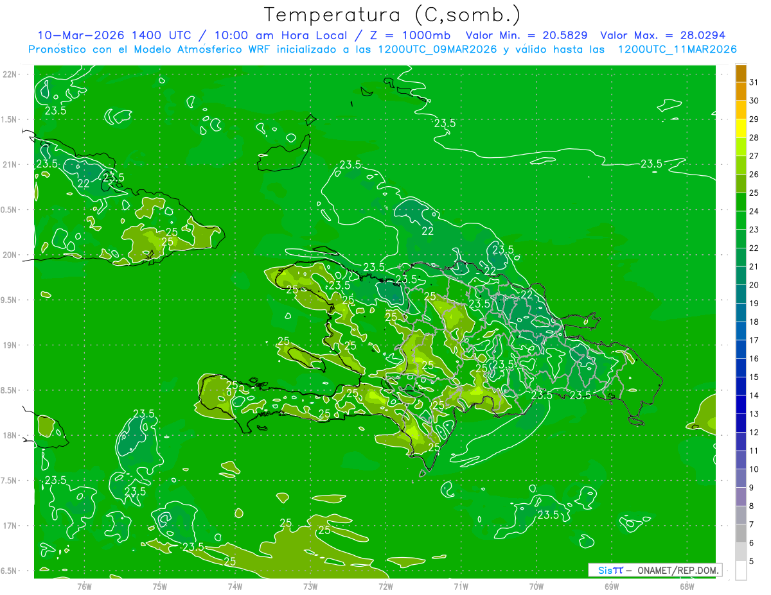Image resolution: width=771 pixels, height=595 pixels.
Task: Click the "72W" longitude axis label
Action: (385, 586)
